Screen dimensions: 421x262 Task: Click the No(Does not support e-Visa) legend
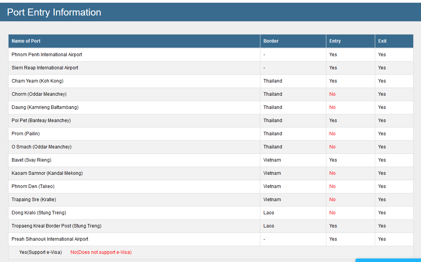(x=101, y=252)
